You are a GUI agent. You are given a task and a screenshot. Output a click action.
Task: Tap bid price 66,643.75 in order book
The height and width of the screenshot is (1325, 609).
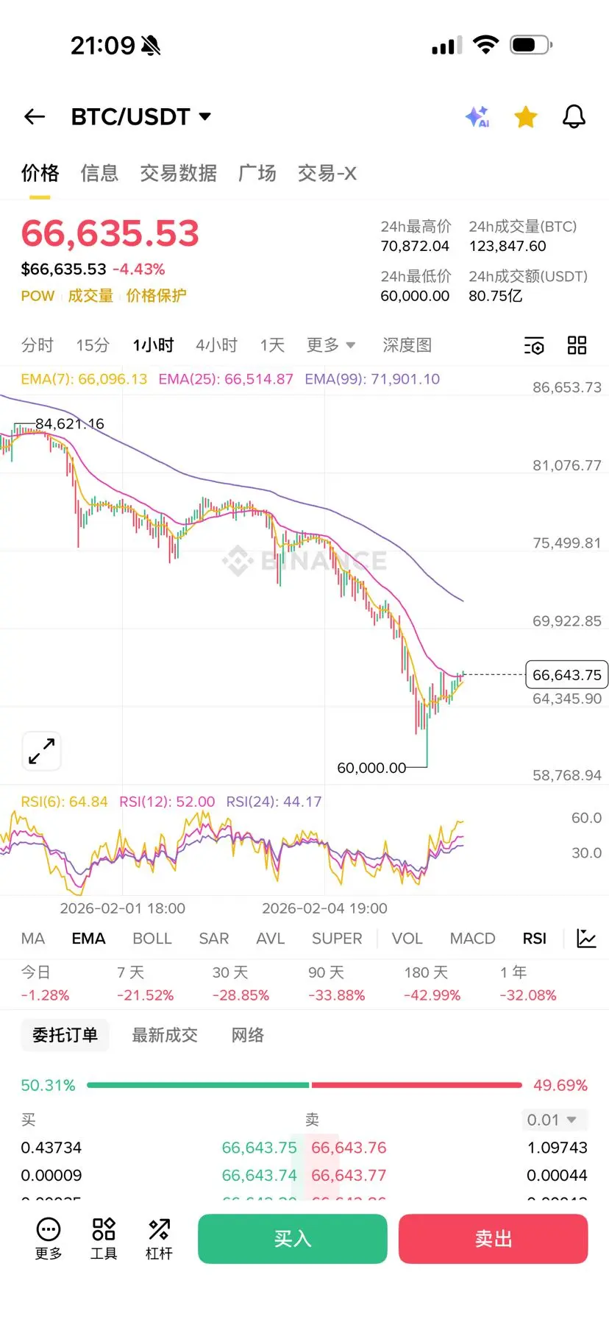(x=260, y=1148)
